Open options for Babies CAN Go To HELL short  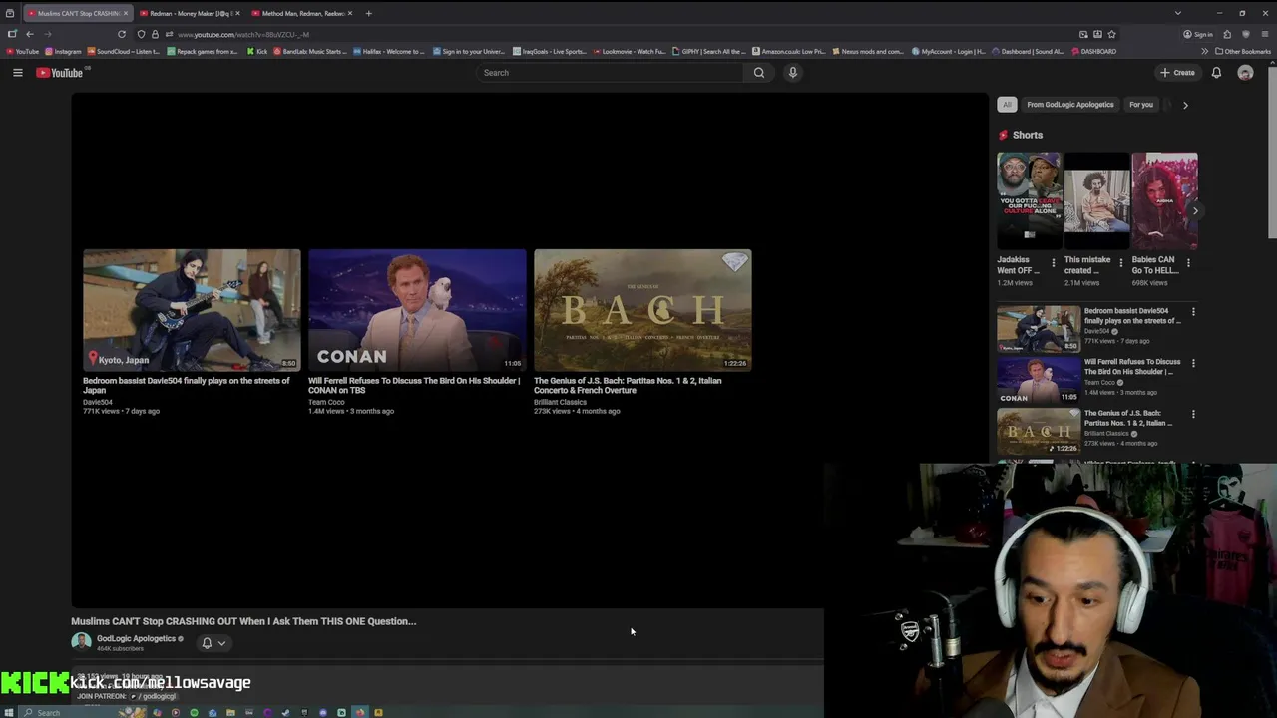pyautogui.click(x=1188, y=263)
